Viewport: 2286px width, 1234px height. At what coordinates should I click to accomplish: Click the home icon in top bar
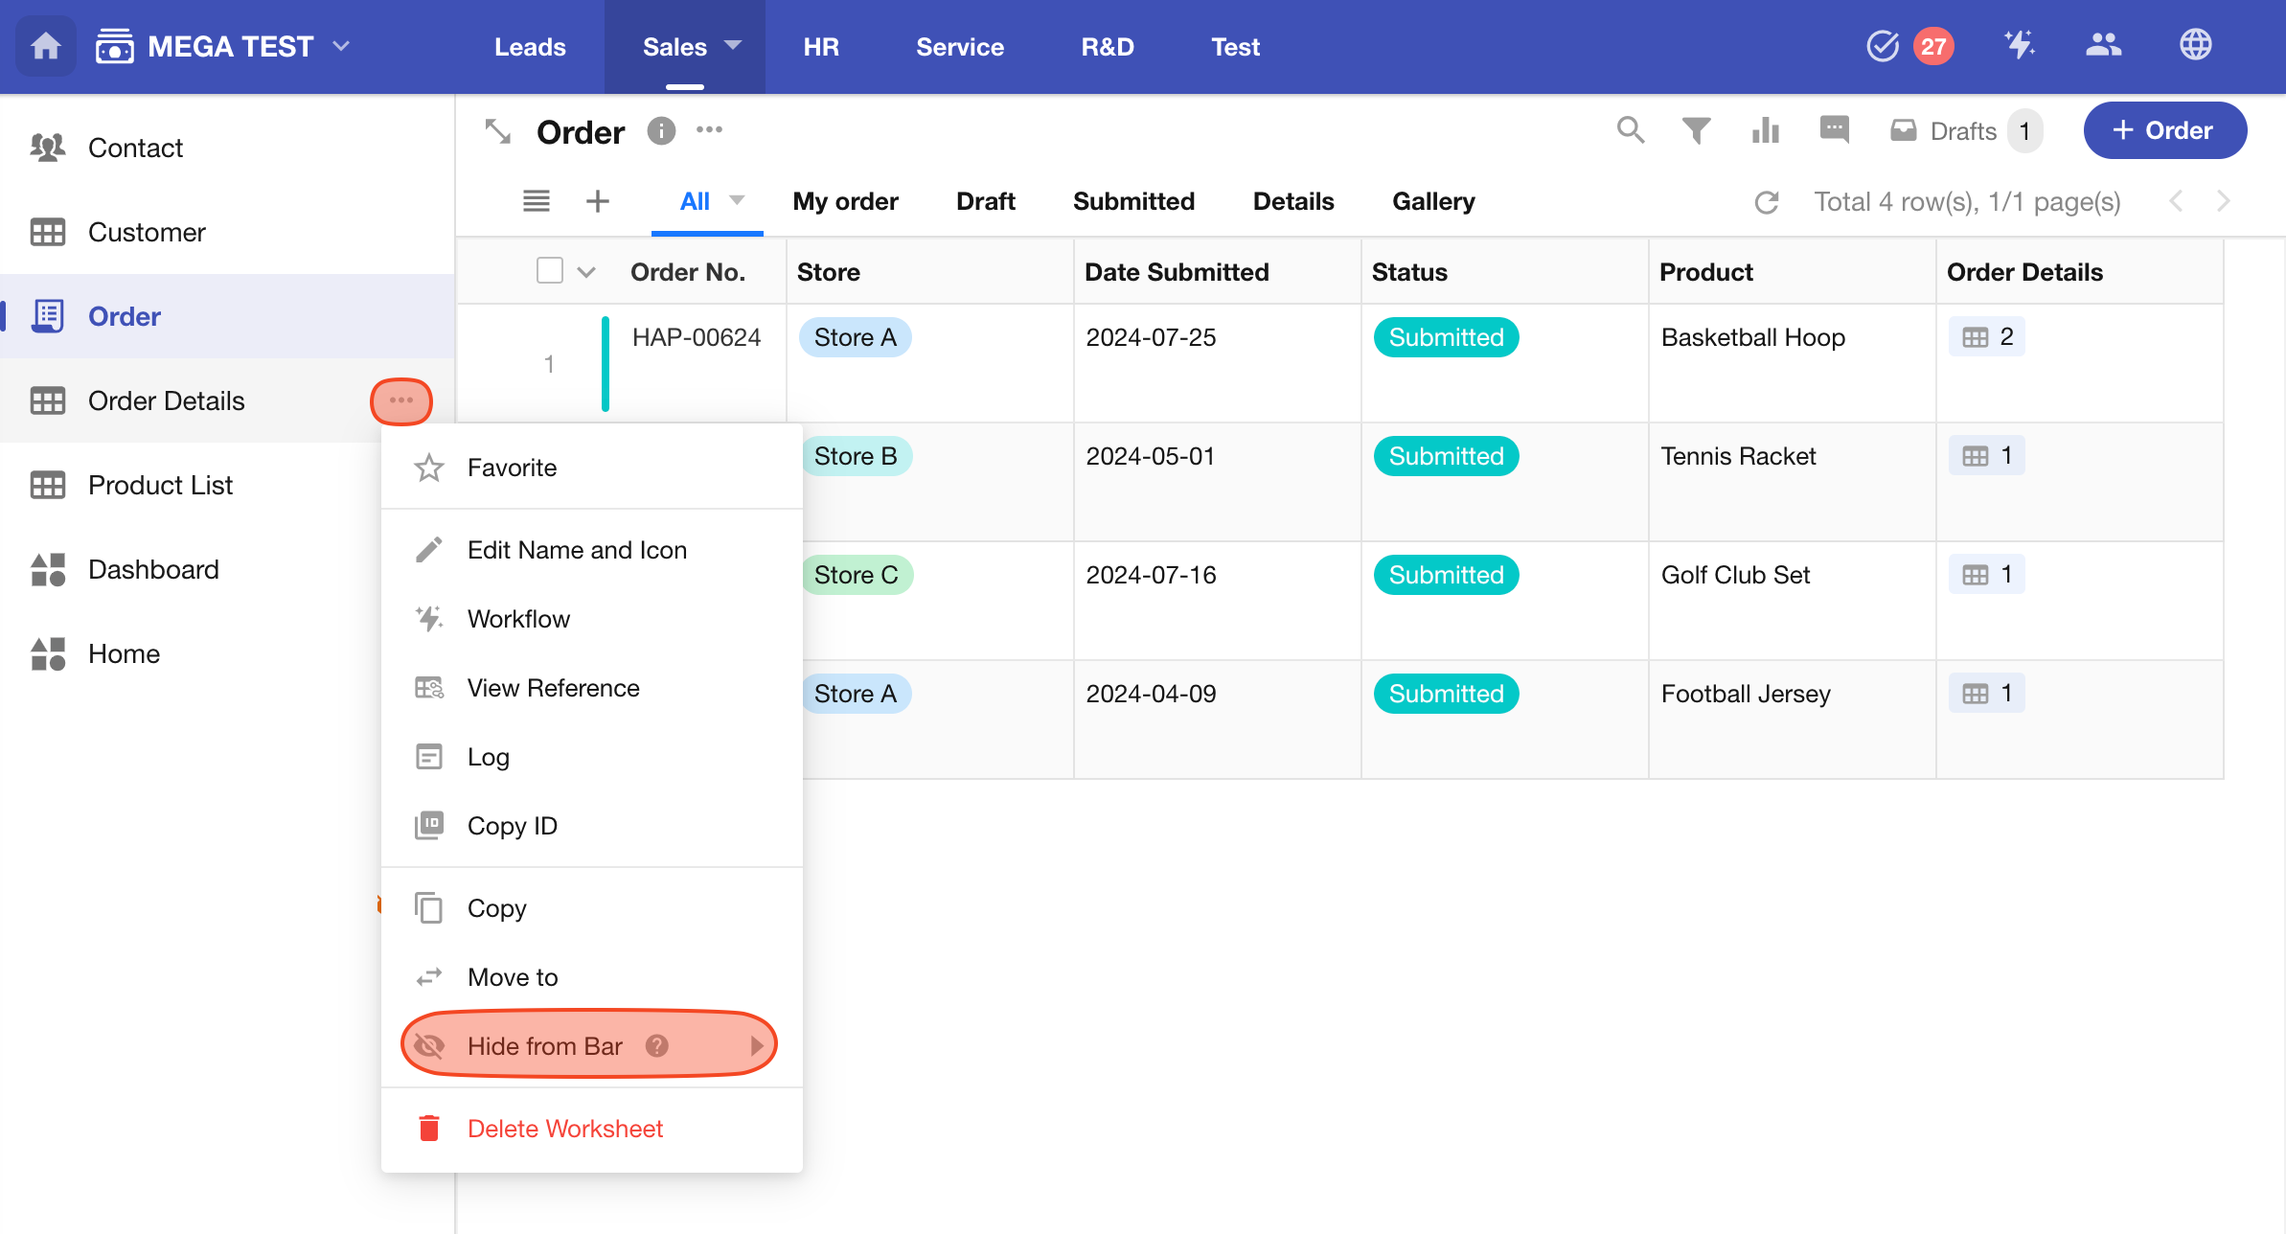45,46
